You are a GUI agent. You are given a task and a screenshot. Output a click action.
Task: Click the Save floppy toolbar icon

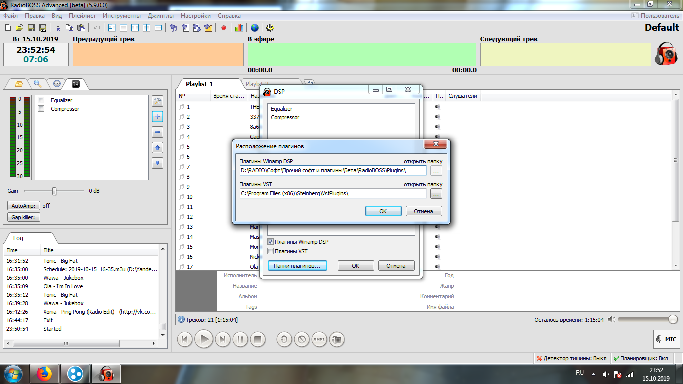(x=31, y=28)
